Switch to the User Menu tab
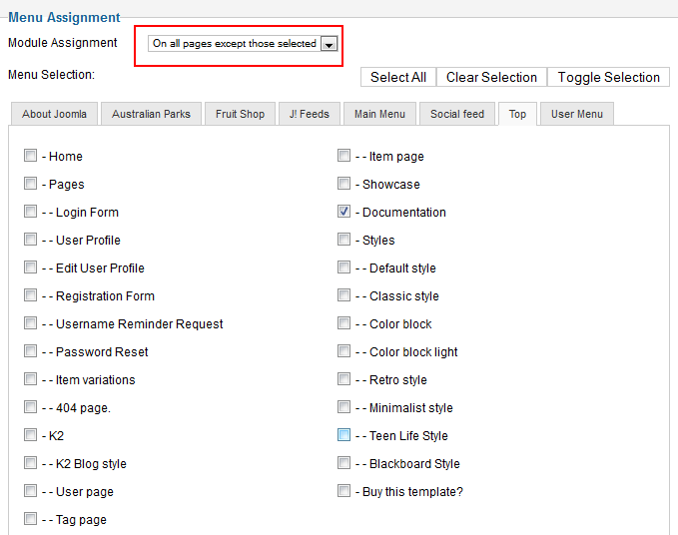Screen dimensions: 678x535 577,114
